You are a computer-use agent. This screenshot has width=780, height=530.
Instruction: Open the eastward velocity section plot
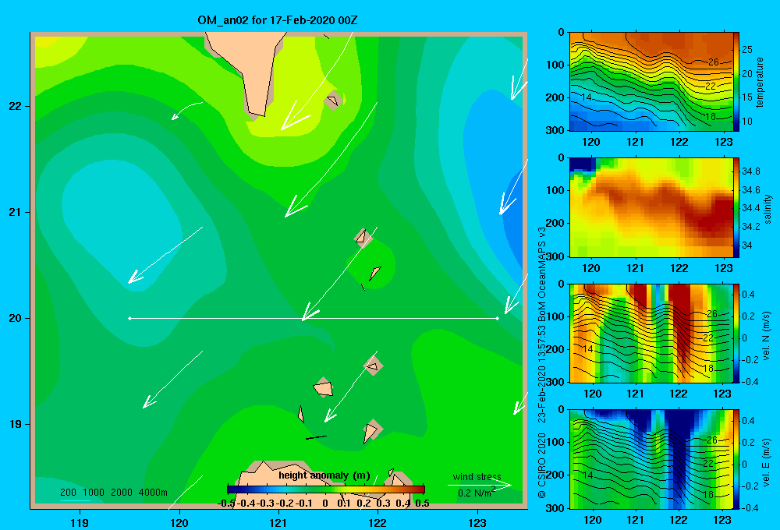[x=651, y=459]
